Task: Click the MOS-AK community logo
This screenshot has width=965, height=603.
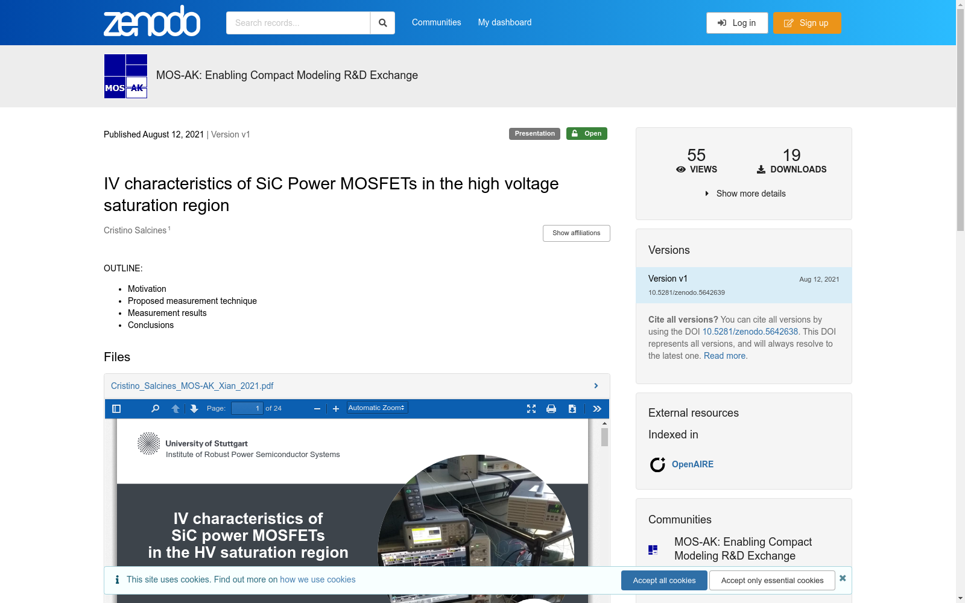Action: (125, 76)
